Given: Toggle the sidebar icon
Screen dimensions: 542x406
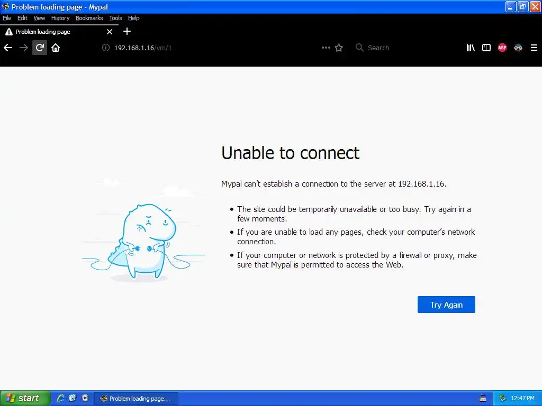Looking at the screenshot, I should 486,48.
